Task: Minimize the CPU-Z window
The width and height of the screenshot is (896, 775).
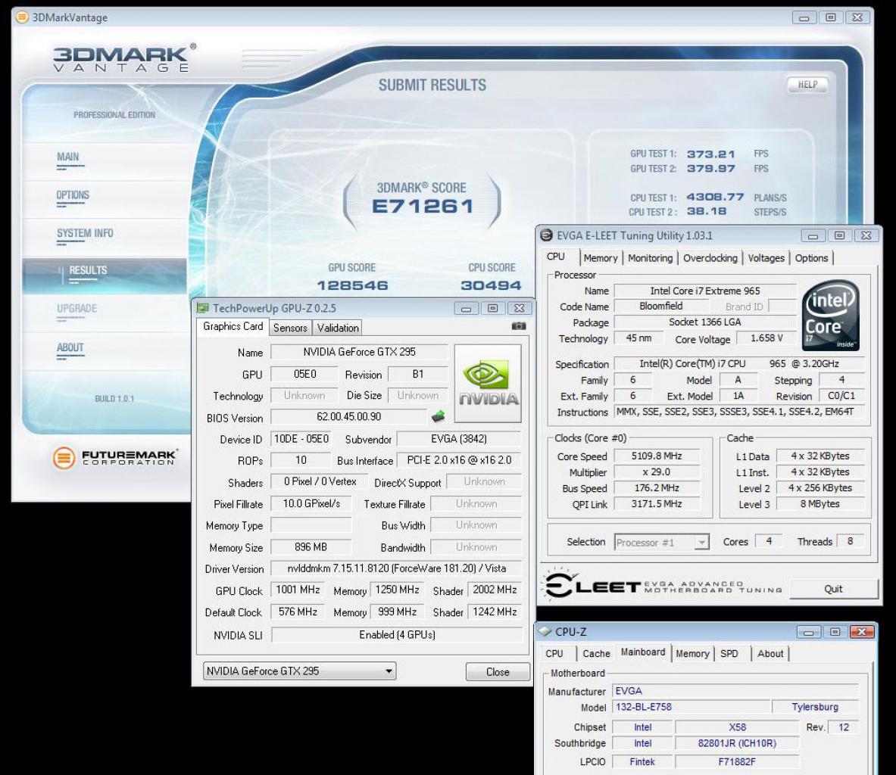Action: (809, 632)
